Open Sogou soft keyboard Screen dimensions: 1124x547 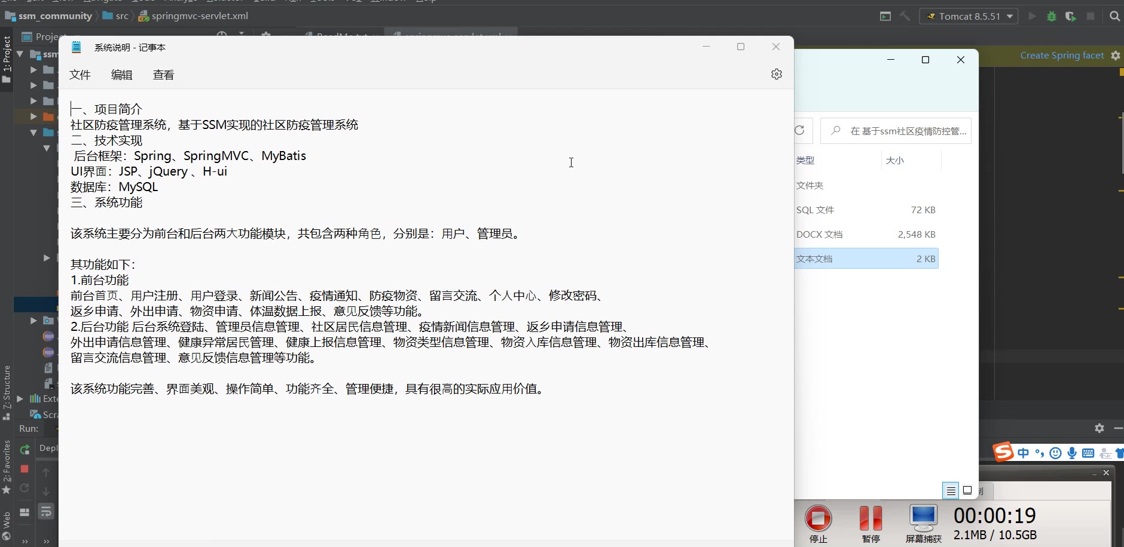tap(1088, 453)
